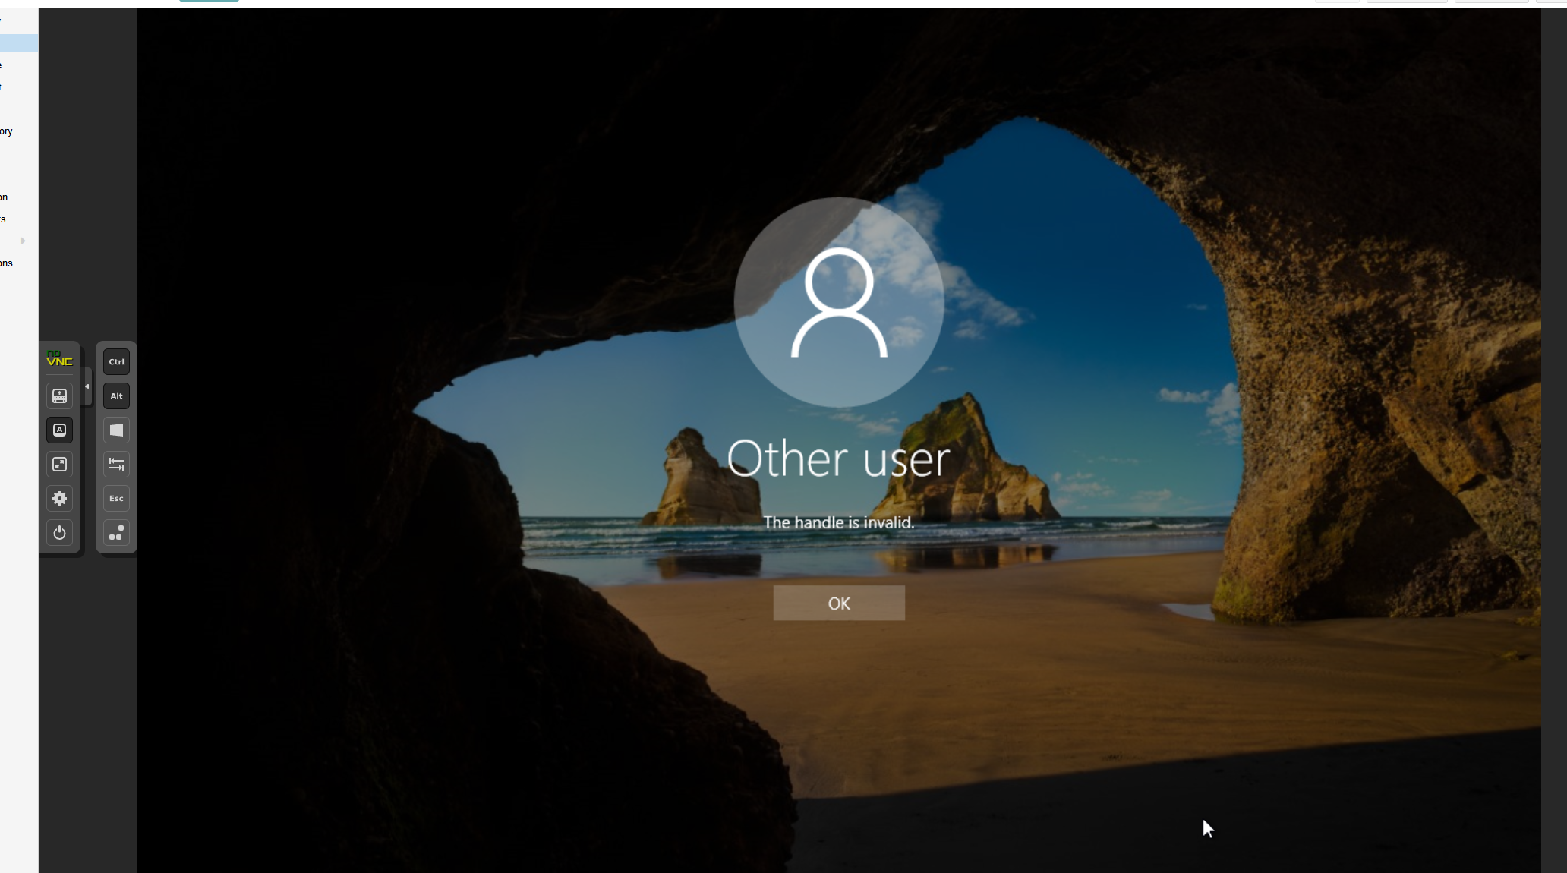Select the highlighted sidebar item

point(18,43)
